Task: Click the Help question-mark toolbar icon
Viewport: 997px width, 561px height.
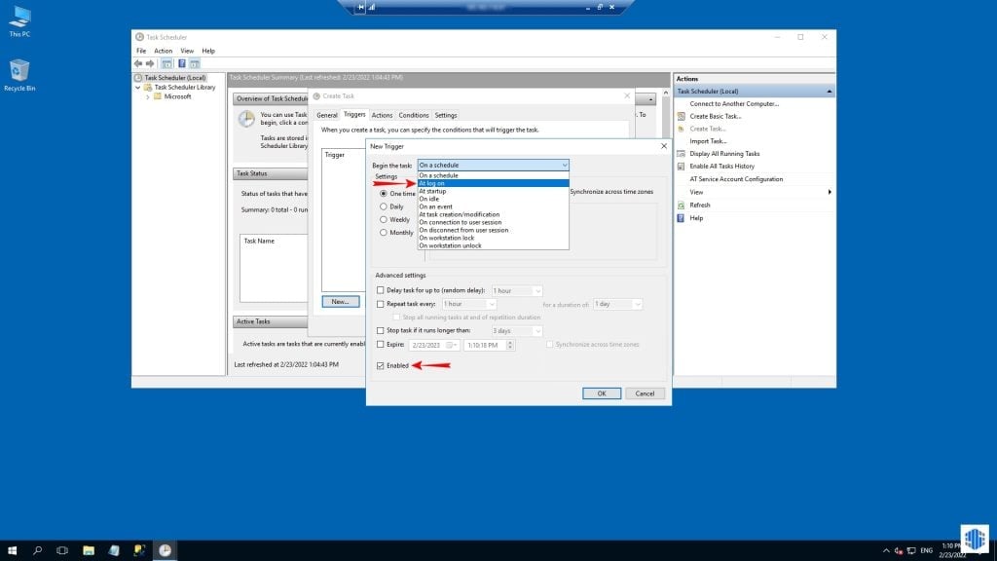Action: (x=183, y=63)
